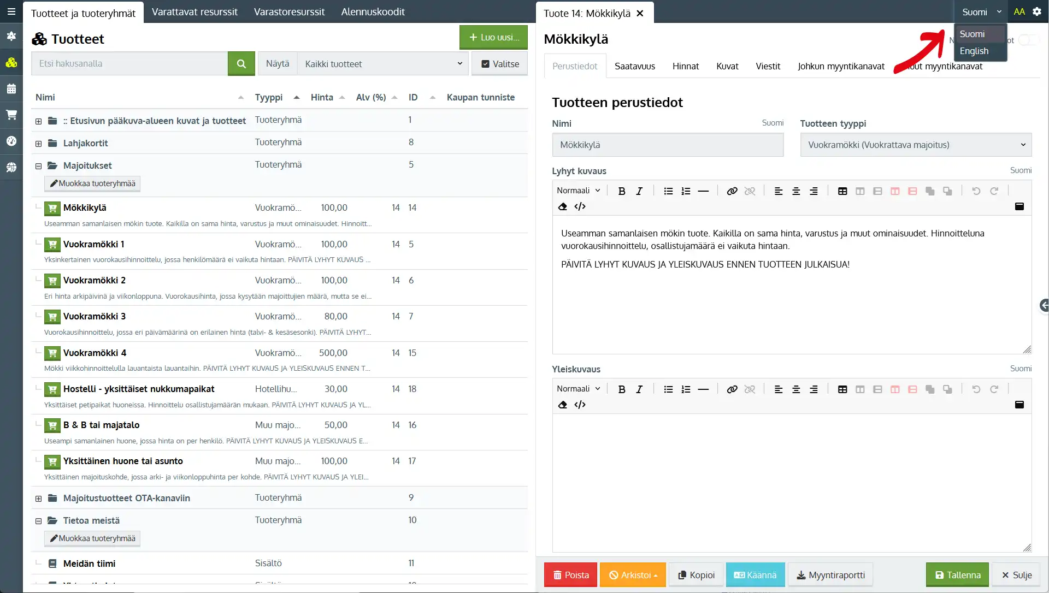Click settings gear icon in top bar
The height and width of the screenshot is (593, 1049).
pos(1036,11)
